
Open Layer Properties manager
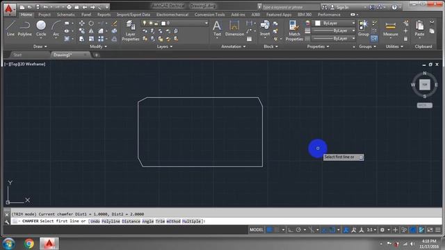point(131,31)
